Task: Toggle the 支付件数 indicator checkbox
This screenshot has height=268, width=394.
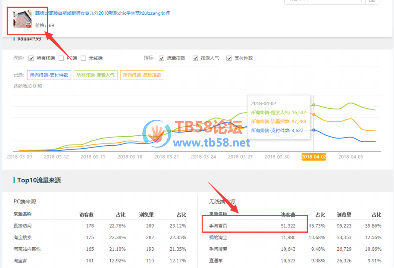Action: pos(229,58)
